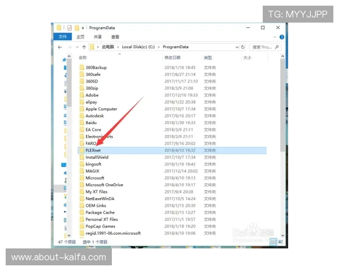The width and height of the screenshot is (339, 271).
Task: Sort by the 修改日期 column header
Action: 172,58
